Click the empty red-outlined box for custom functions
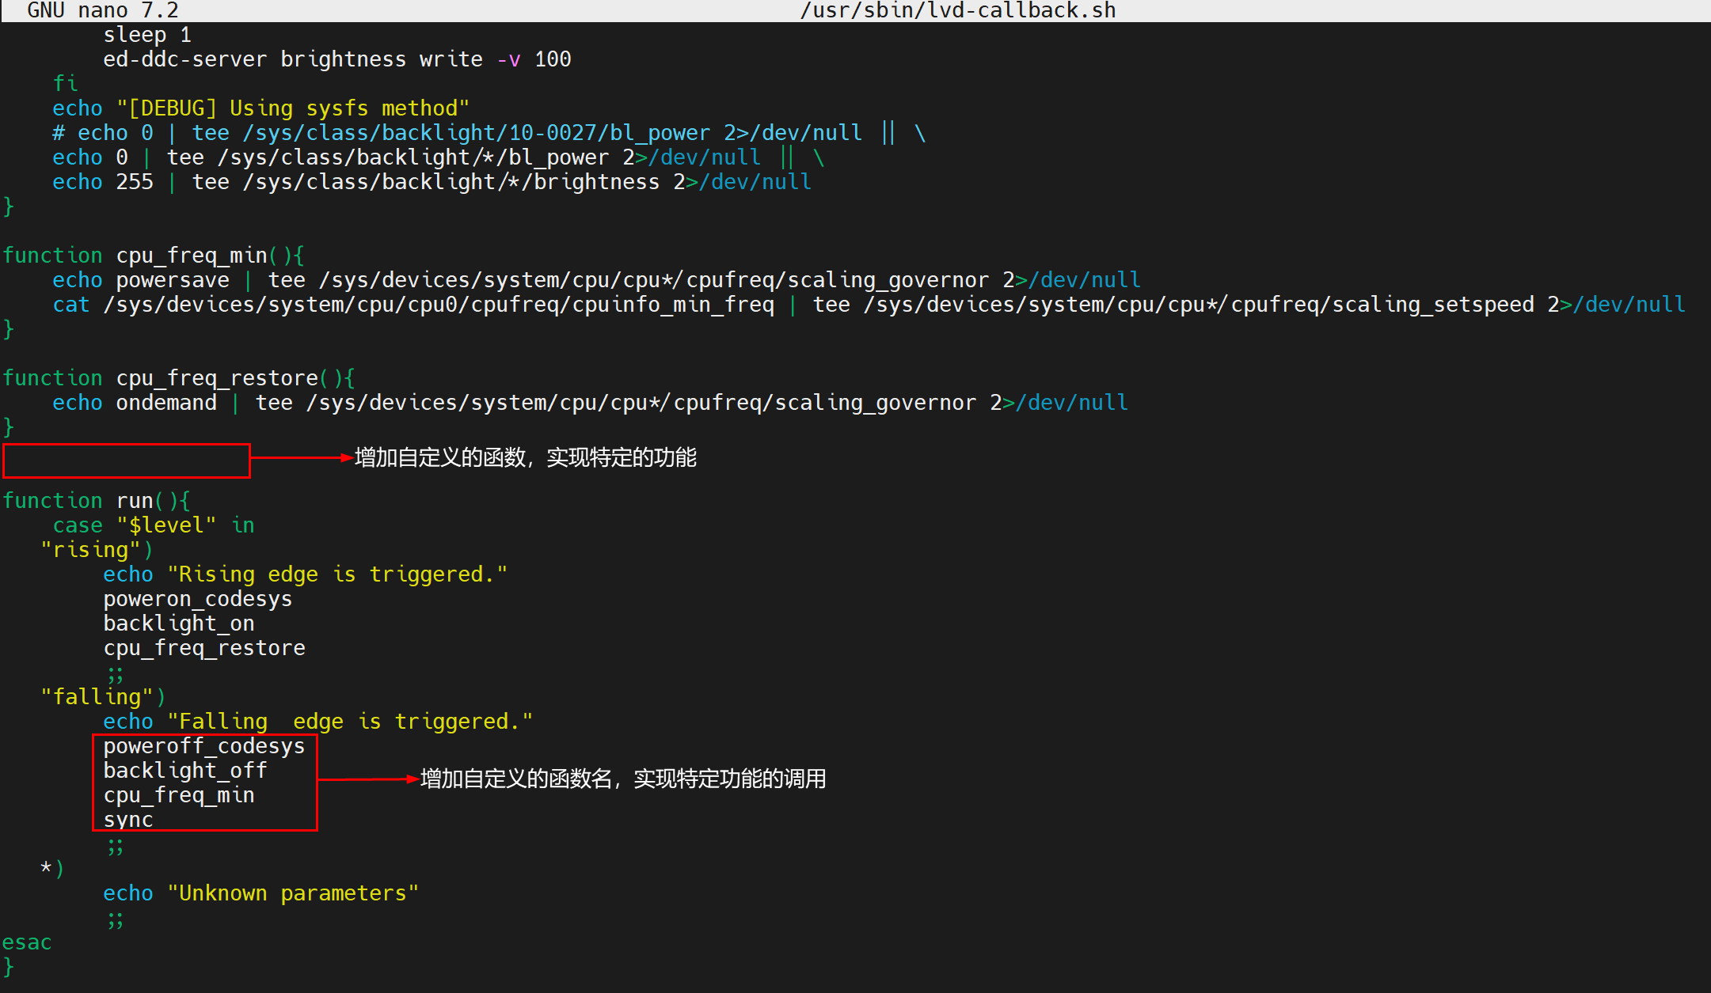This screenshot has height=993, width=1711. (x=127, y=460)
